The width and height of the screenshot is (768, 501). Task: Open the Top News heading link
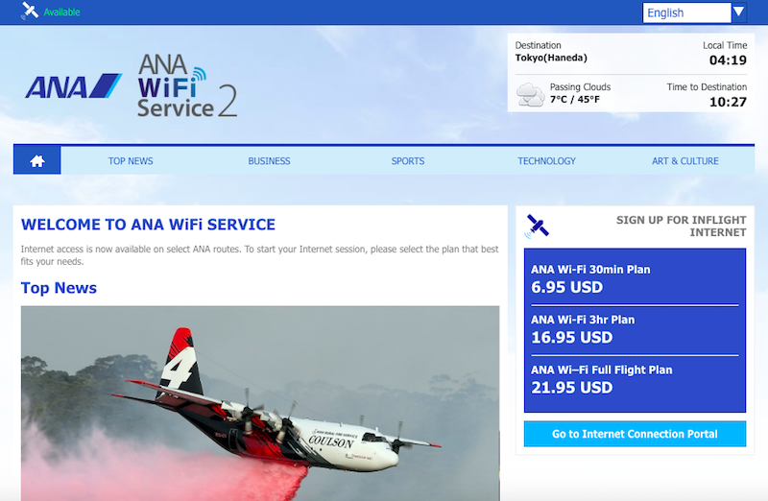59,288
